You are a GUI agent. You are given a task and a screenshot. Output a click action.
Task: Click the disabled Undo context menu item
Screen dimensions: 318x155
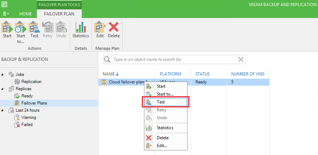(166, 118)
